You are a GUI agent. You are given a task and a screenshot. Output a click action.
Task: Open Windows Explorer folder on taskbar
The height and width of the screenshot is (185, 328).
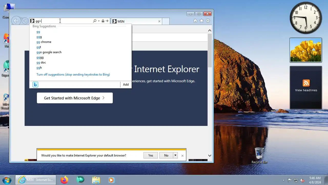coord(96,180)
